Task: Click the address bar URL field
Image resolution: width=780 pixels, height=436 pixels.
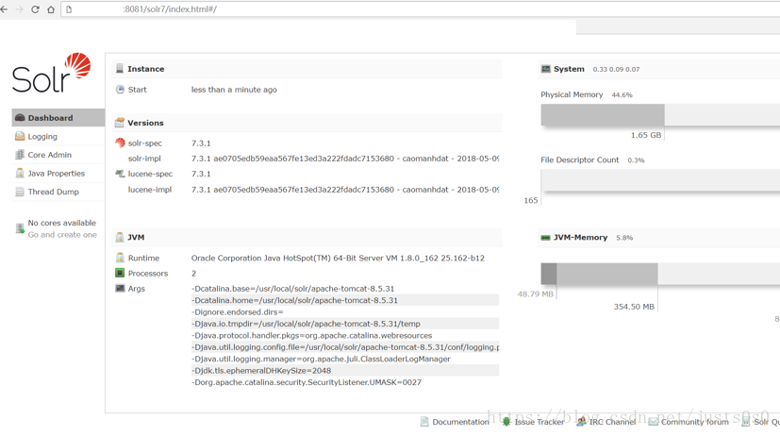Action: pos(421,9)
